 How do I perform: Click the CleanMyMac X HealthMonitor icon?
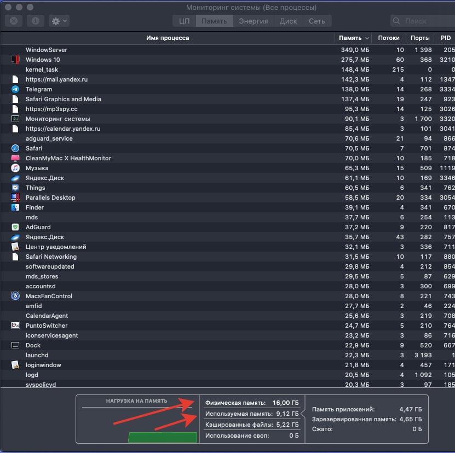tap(15, 158)
